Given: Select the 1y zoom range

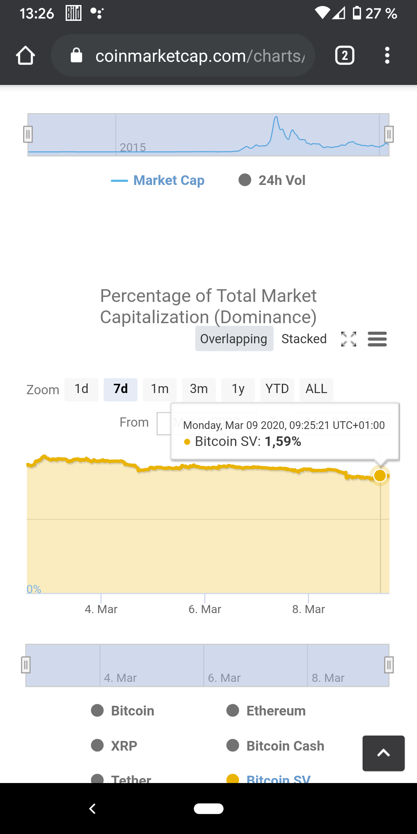Looking at the screenshot, I should click(x=238, y=389).
